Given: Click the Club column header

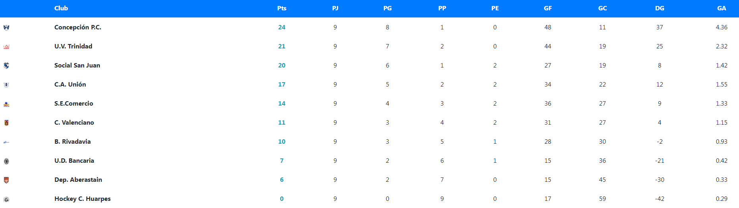Looking at the screenshot, I should point(61,8).
